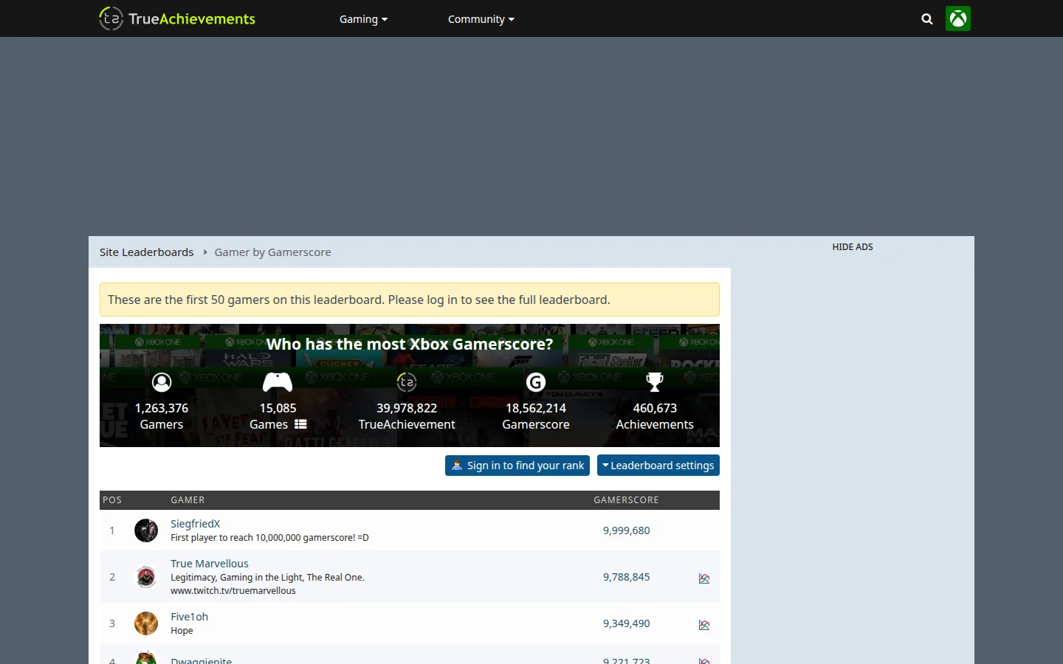The image size is (1063, 664).
Task: Click the first 50 gamers notice
Action: pos(410,300)
